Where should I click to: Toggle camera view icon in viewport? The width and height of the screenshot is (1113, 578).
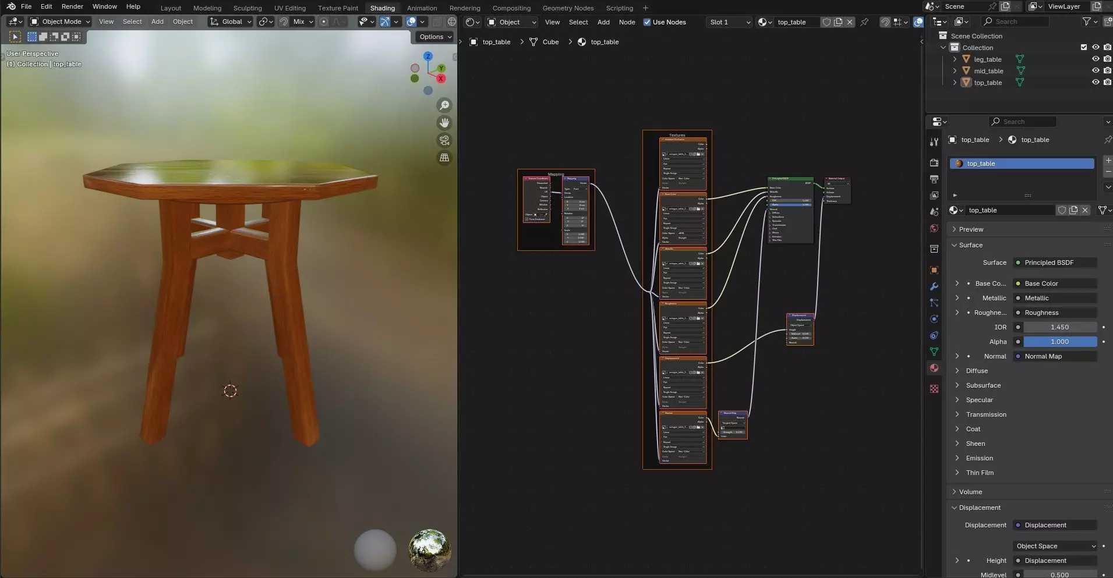tap(444, 140)
